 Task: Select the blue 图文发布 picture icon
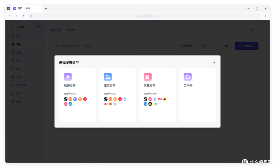tap(108, 77)
